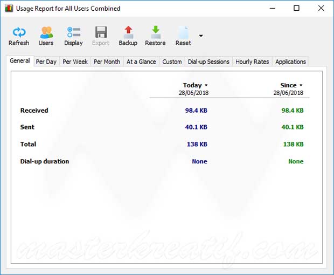
Task: Open the Per Week tab
Action: (75, 61)
